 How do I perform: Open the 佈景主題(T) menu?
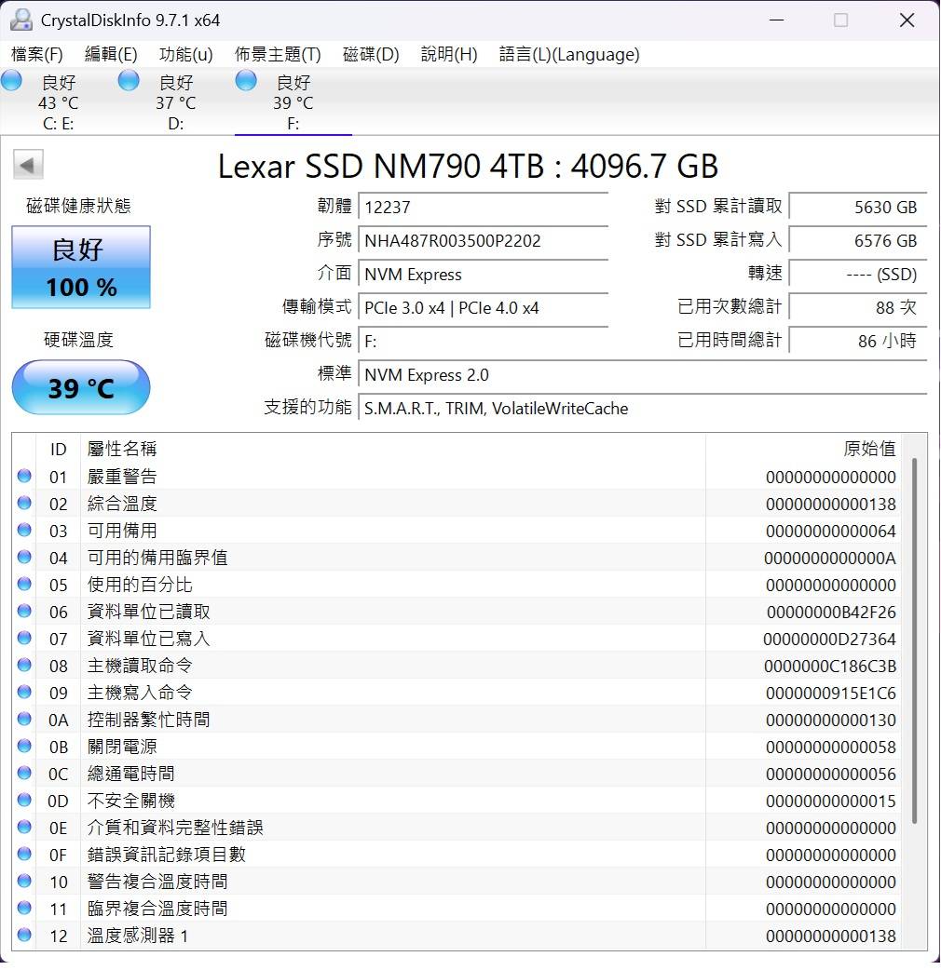[x=278, y=55]
